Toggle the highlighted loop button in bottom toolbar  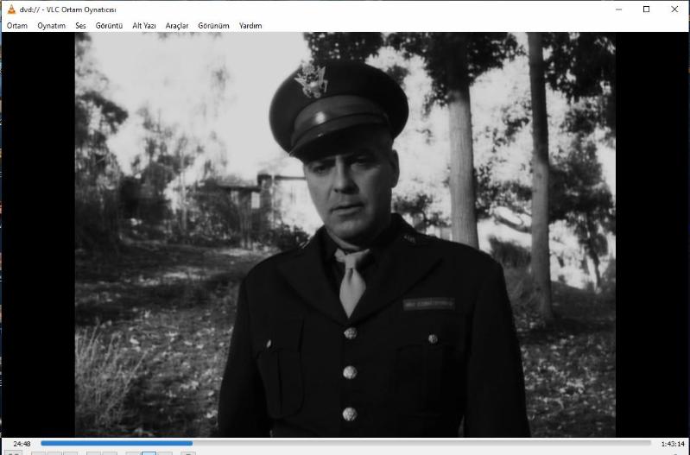tap(149, 452)
